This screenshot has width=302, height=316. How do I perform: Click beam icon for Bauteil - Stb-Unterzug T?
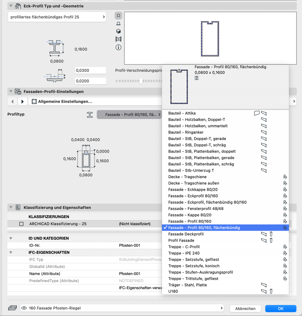(x=264, y=170)
